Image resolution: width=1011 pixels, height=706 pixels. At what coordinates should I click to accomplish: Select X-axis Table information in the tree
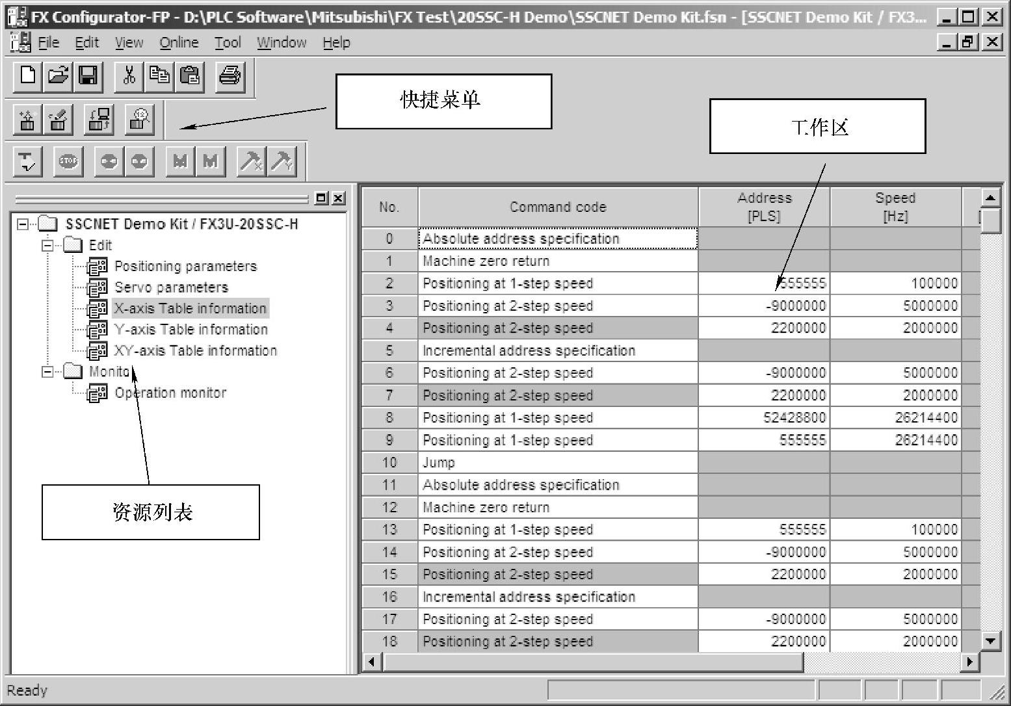190,308
